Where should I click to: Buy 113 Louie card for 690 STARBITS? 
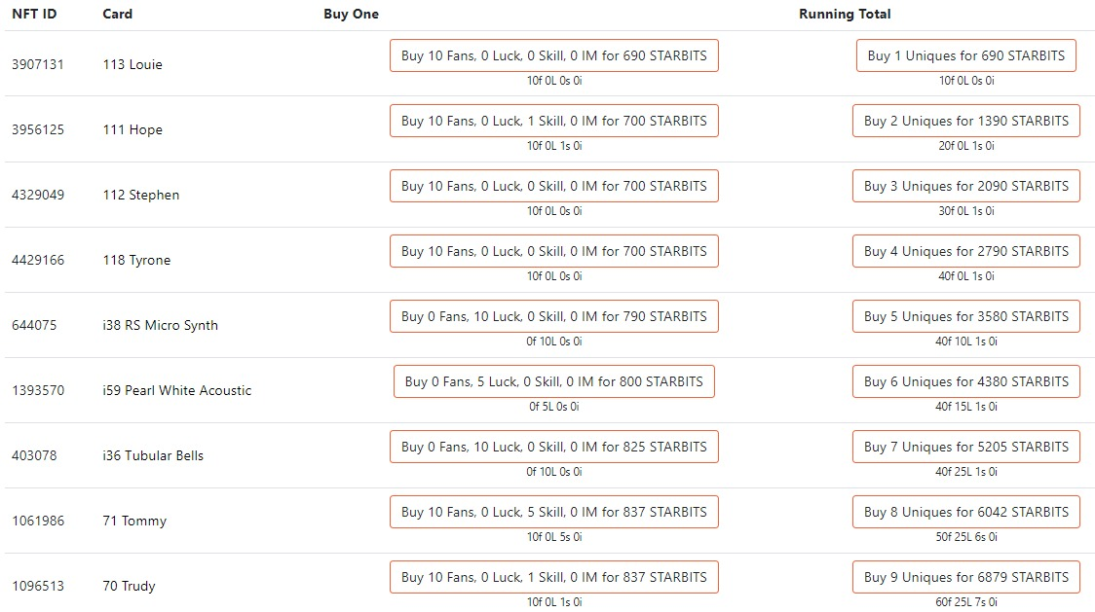[x=553, y=55]
